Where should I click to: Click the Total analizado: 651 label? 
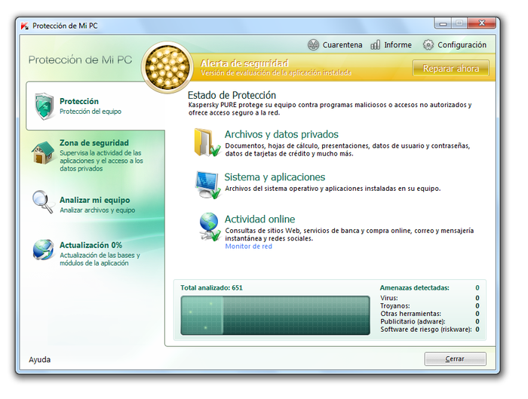point(211,288)
